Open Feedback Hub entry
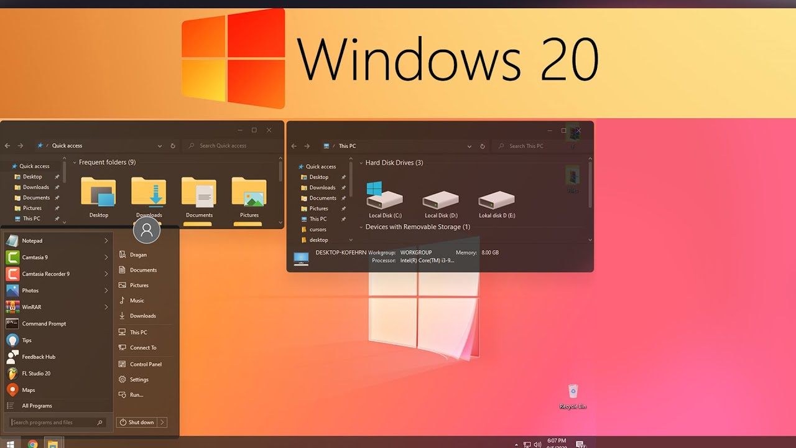Screen dimensions: 796x448 57,357
